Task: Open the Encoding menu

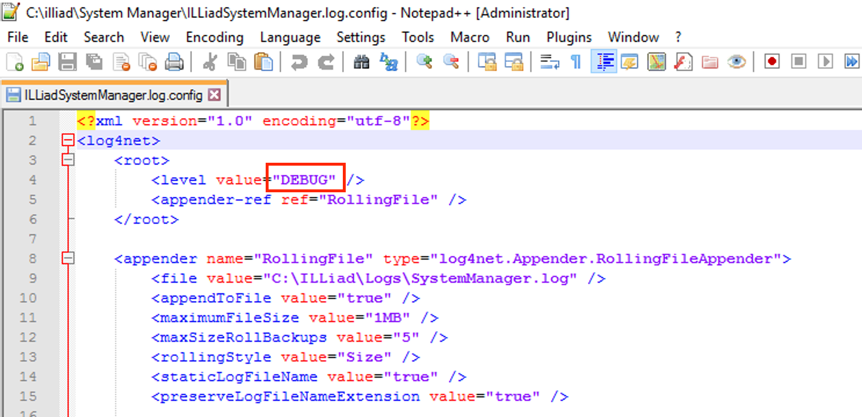Action: pyautogui.click(x=214, y=37)
